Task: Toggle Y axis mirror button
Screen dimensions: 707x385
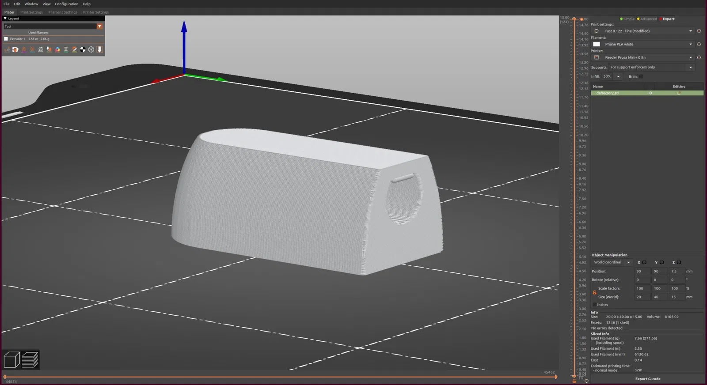Action: pos(661,262)
